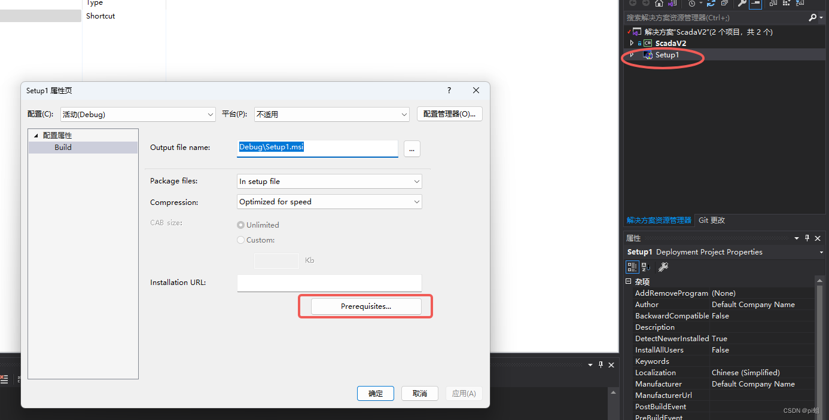This screenshot has height=420, width=829.
Task: Switch to the Git 更改 tab
Action: click(711, 220)
